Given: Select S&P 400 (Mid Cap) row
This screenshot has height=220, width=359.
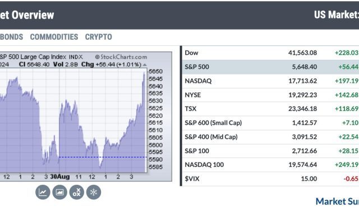Looking at the screenshot, I should [x=270, y=137].
